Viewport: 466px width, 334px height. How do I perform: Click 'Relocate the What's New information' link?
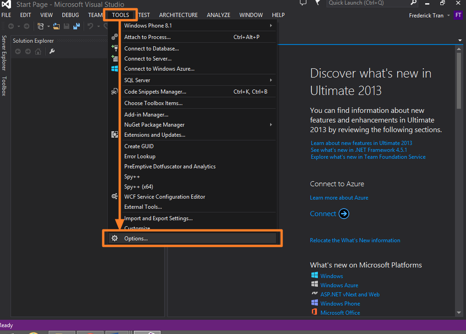pyautogui.click(x=355, y=240)
